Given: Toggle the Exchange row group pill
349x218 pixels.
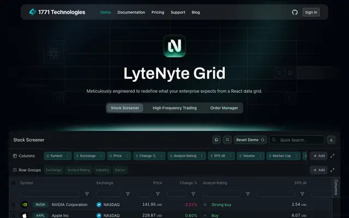Looking at the screenshot, I should [53, 170].
